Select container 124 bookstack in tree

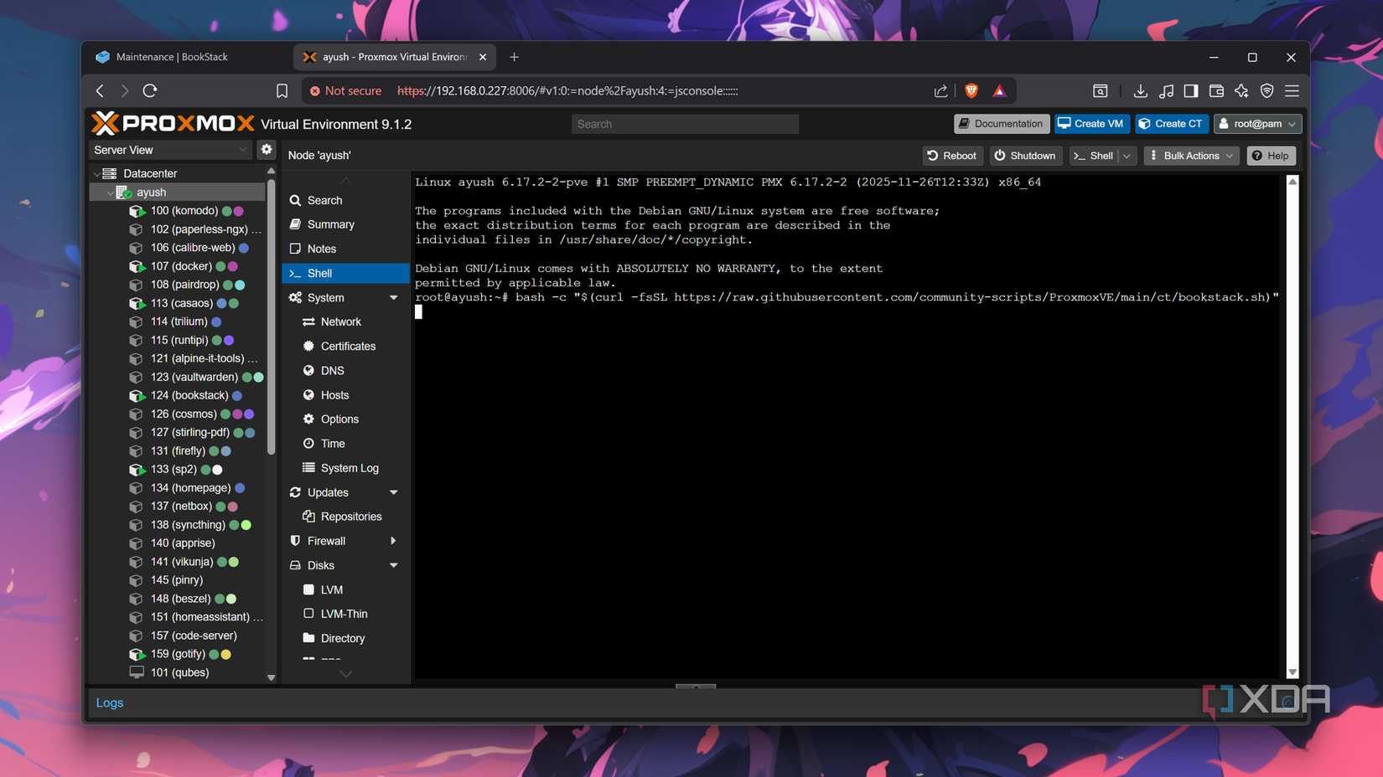194,394
